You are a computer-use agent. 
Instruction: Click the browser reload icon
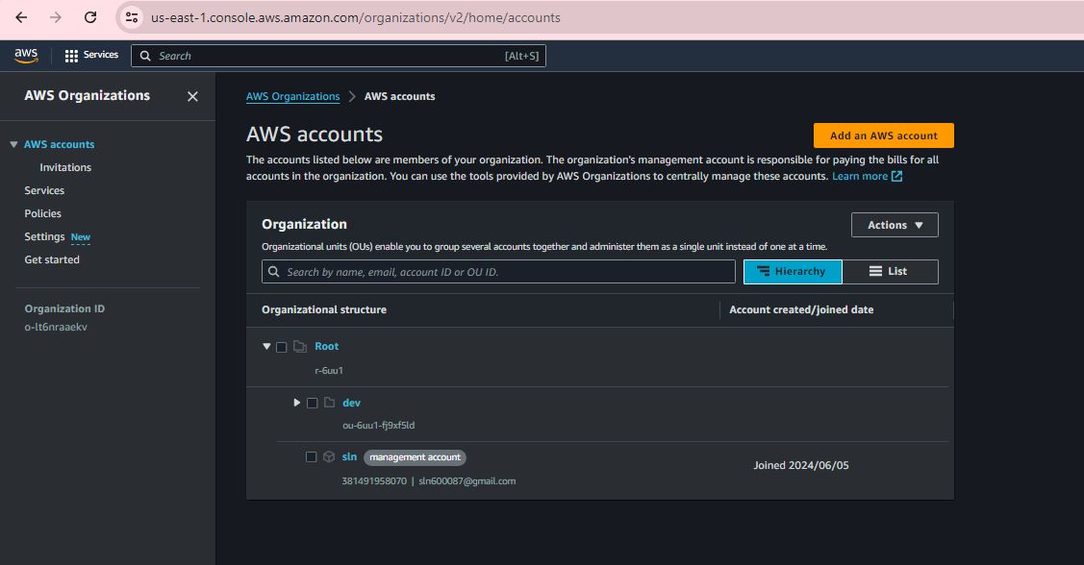coord(90,17)
